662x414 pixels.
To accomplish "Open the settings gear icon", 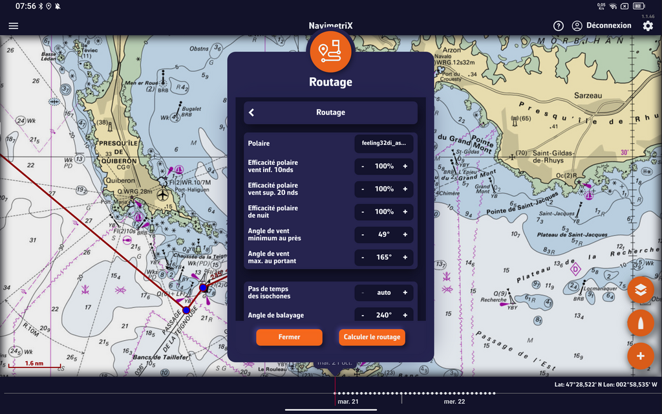I will click(x=648, y=26).
